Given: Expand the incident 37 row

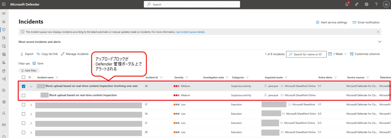Looking at the screenshot, I should coord(31,105).
